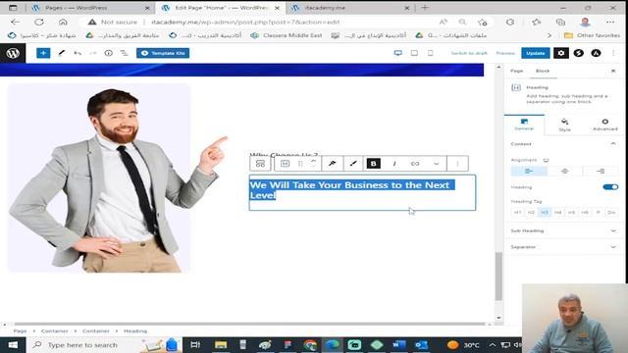This screenshot has height=353, width=628.
Task: Toggle the settings gear sidebar
Action: click(561, 53)
